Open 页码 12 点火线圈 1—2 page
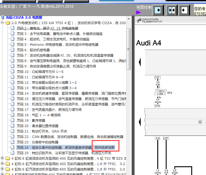The height and width of the screenshot is (175, 206). coord(47,83)
